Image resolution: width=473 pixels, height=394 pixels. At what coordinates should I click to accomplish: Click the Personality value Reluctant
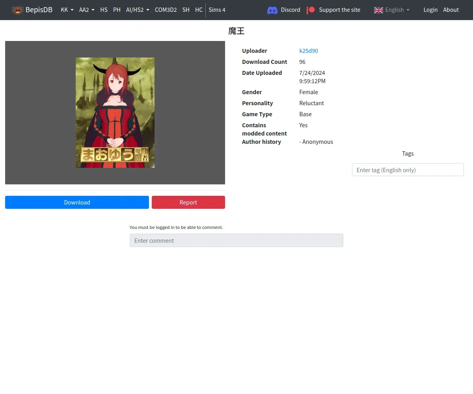tap(311, 103)
